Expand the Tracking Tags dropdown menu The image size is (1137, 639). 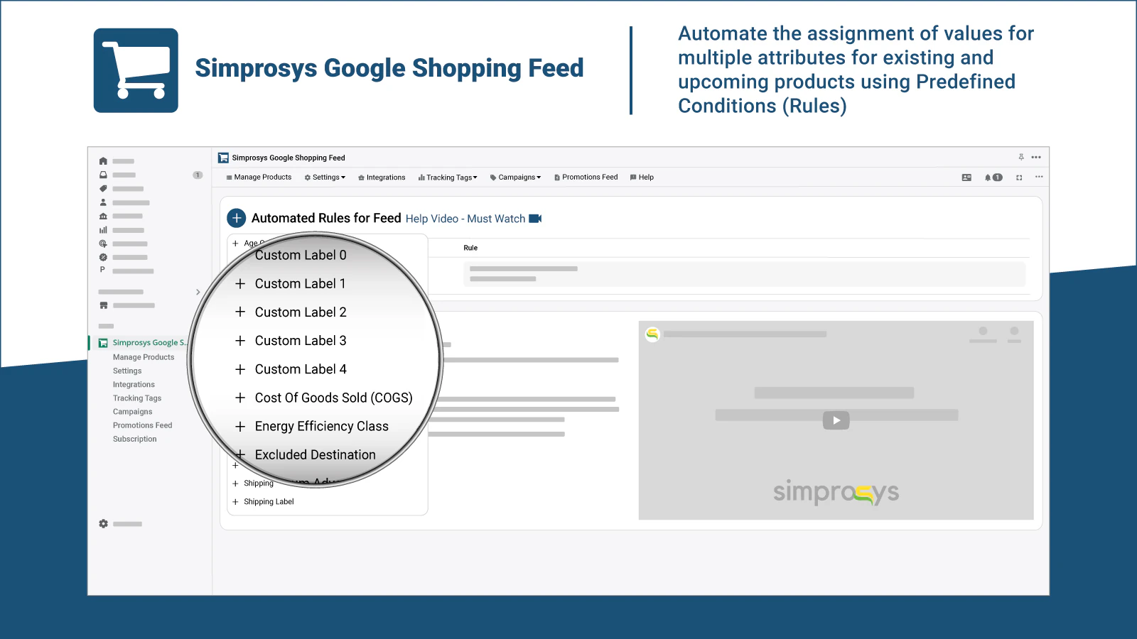coord(448,177)
